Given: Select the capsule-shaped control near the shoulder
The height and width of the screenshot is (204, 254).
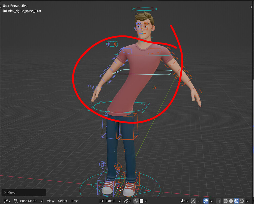Looking at the screenshot, I should [x=112, y=44].
